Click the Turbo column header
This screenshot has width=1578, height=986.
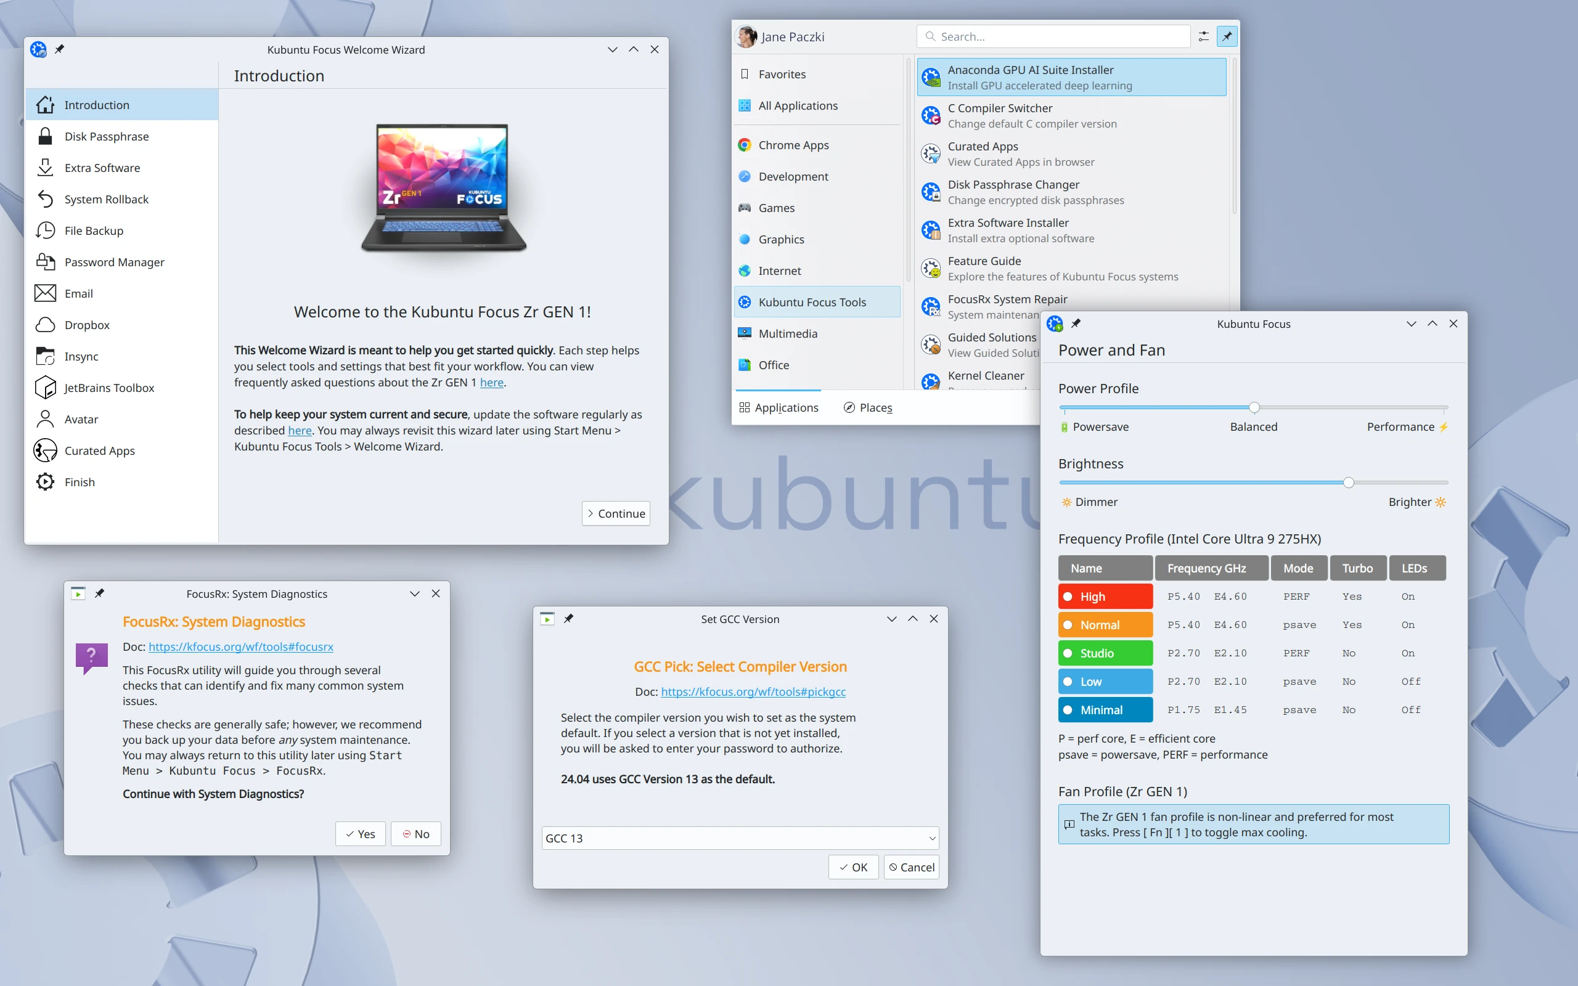pyautogui.click(x=1357, y=568)
